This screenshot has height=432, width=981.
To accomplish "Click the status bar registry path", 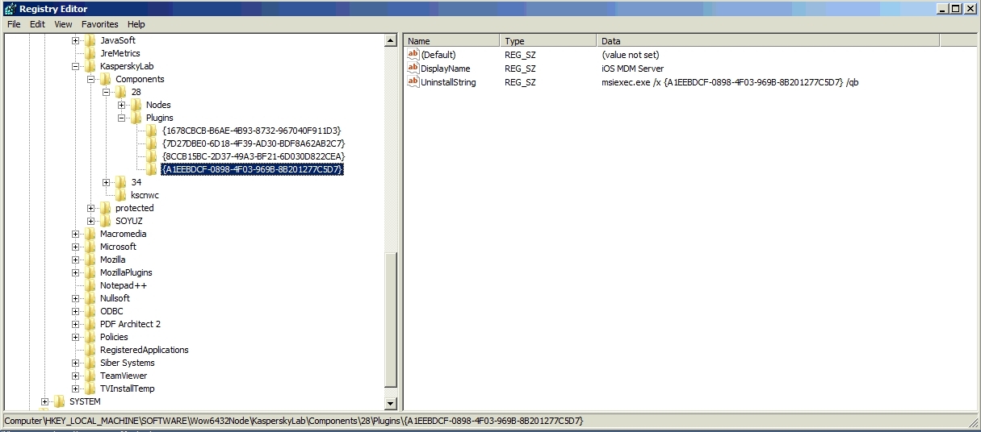I will (x=293, y=421).
